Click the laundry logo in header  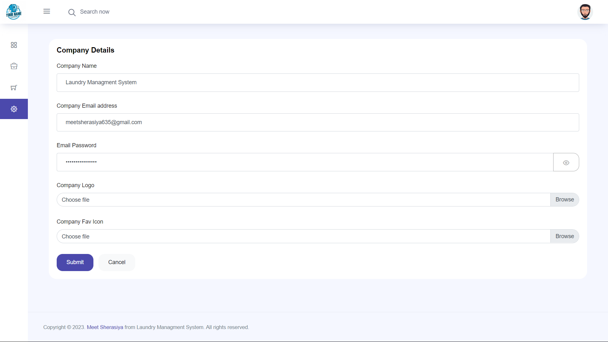[14, 12]
